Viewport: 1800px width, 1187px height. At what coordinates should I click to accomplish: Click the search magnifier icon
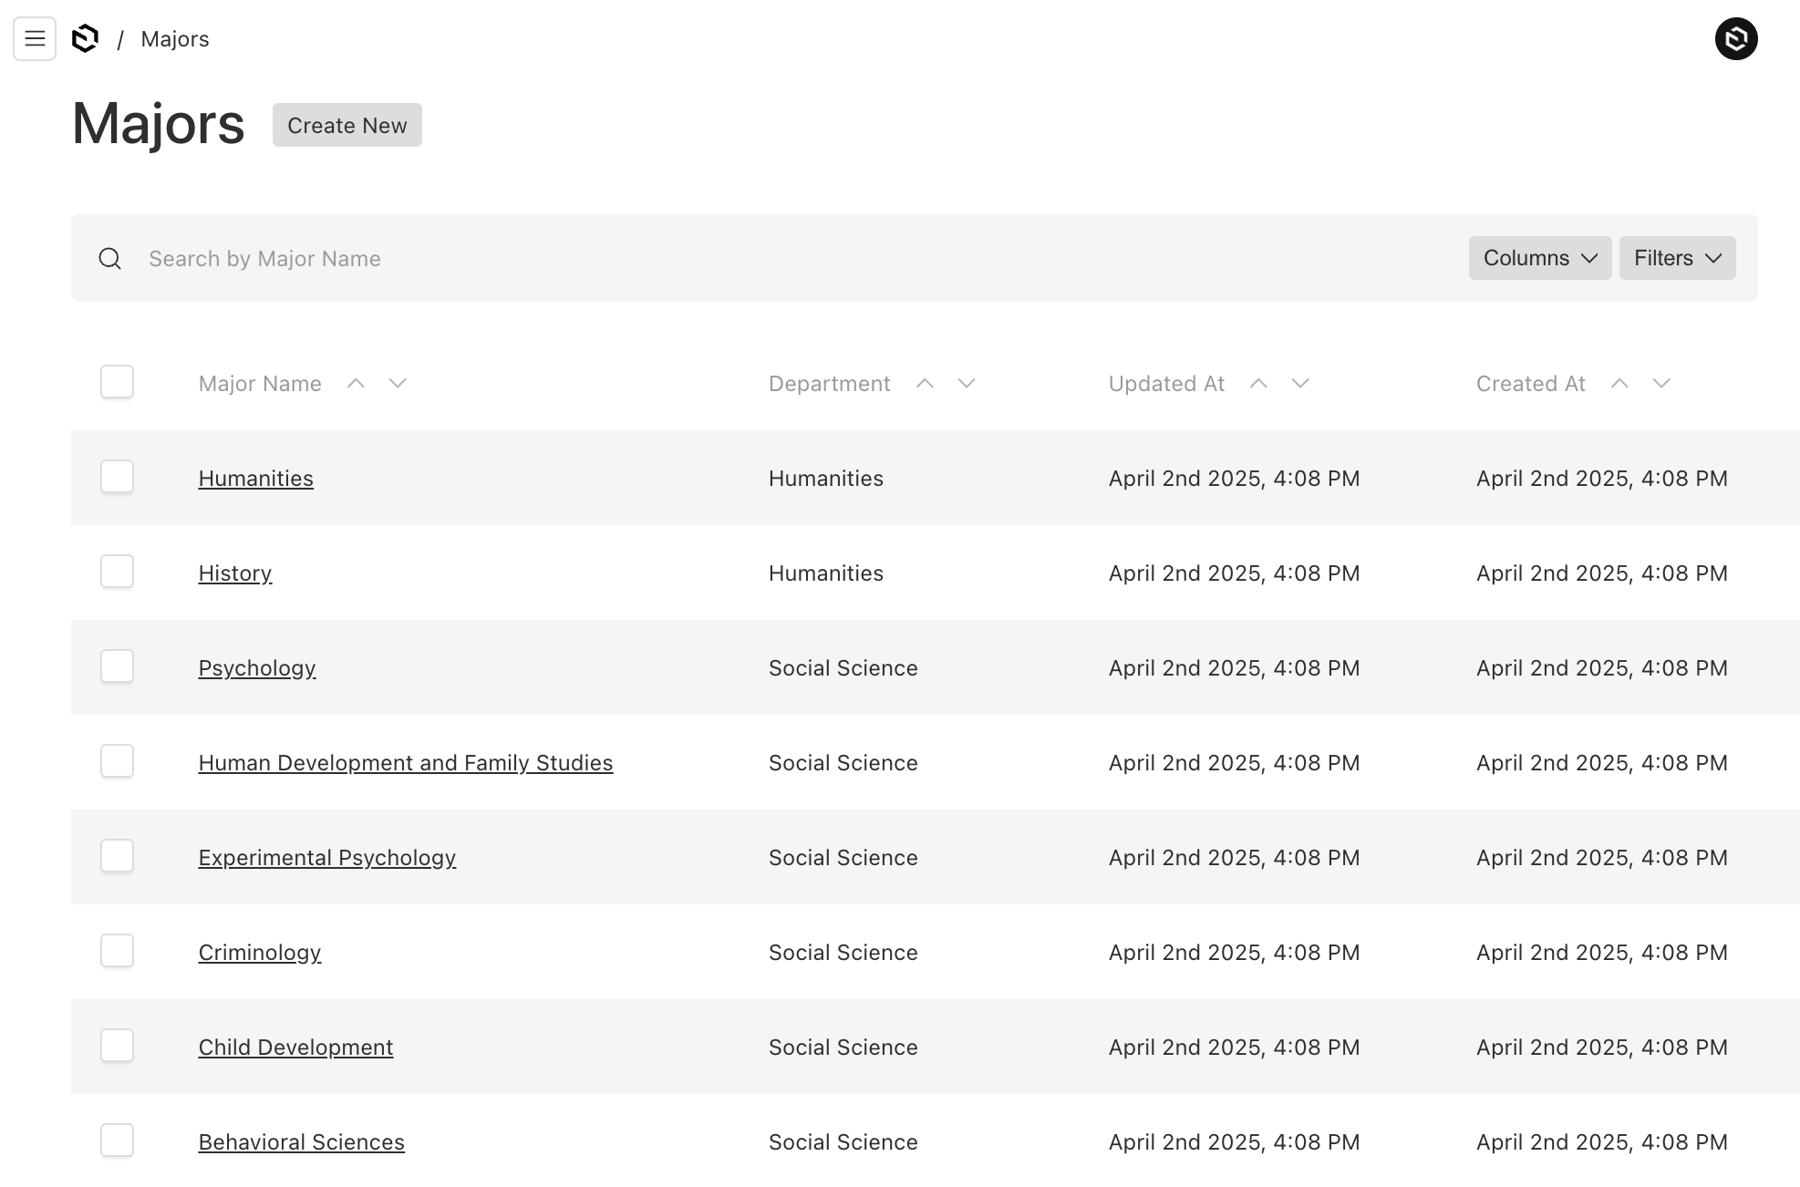[x=110, y=259]
